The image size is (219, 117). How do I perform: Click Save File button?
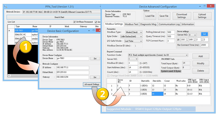pyautogui.click(x=164, y=16)
